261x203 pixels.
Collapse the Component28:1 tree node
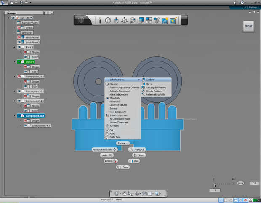pos(14,77)
